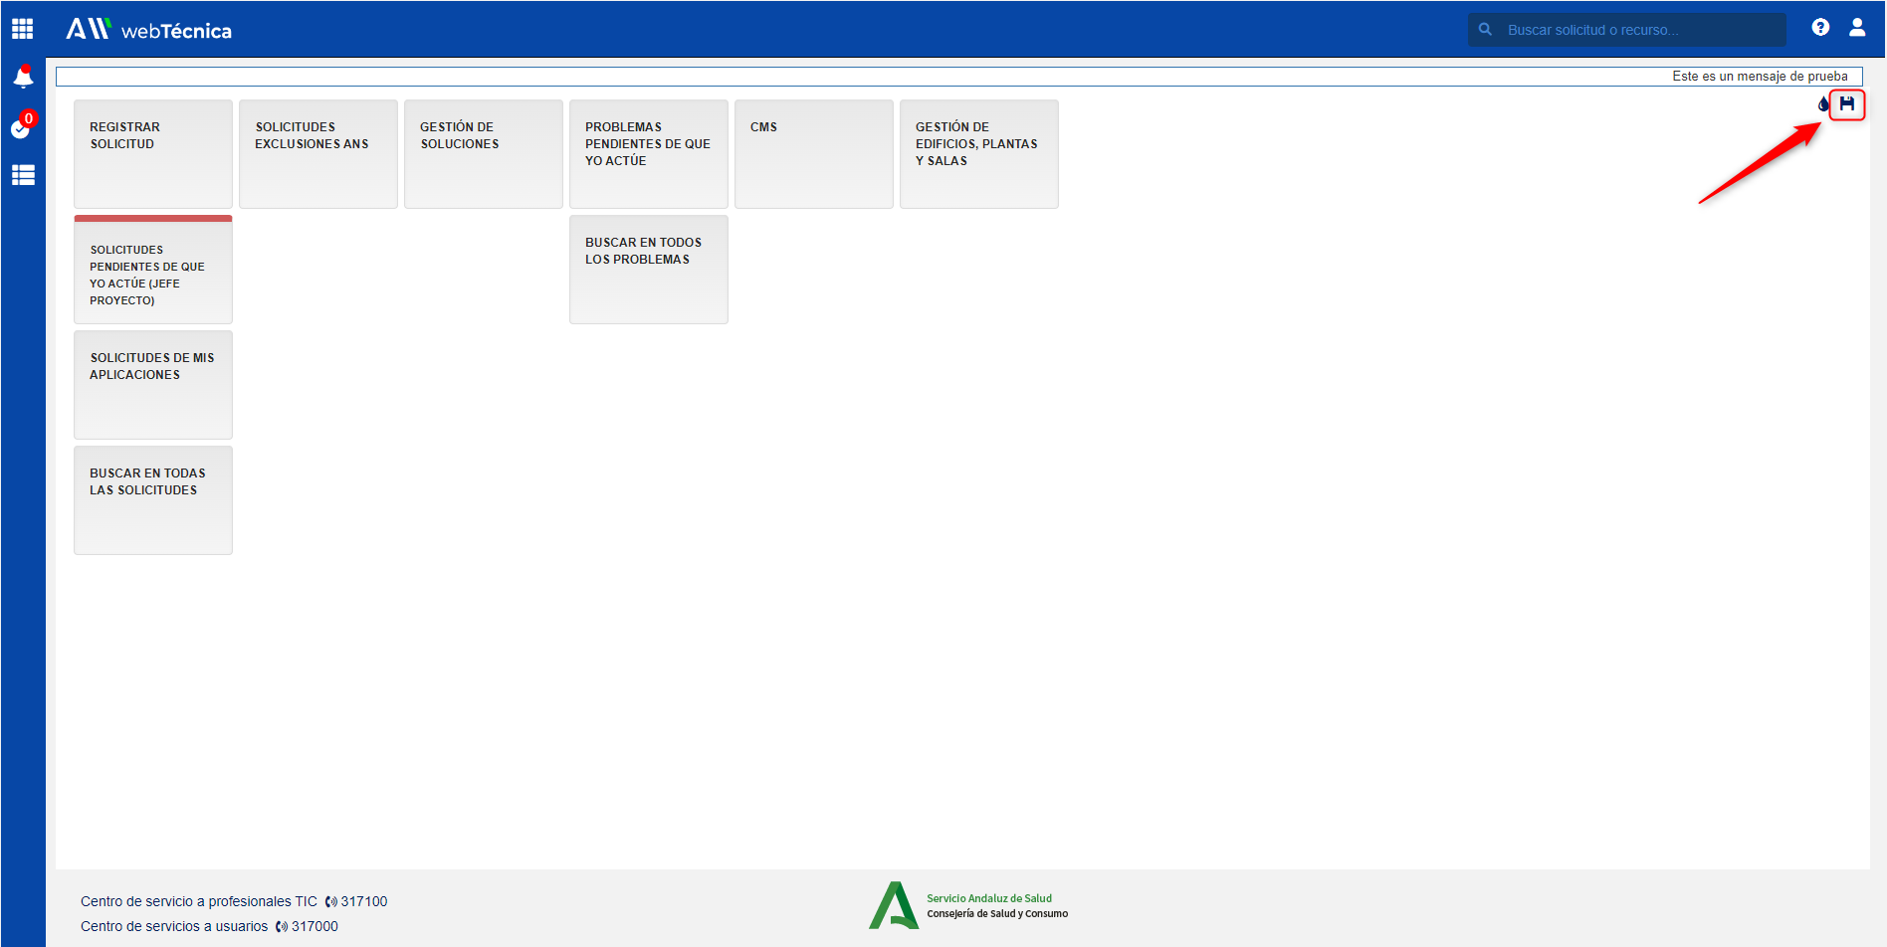Viewport: 1887px width, 947px height.
Task: Click the color theme droplet icon
Action: pos(1823,103)
